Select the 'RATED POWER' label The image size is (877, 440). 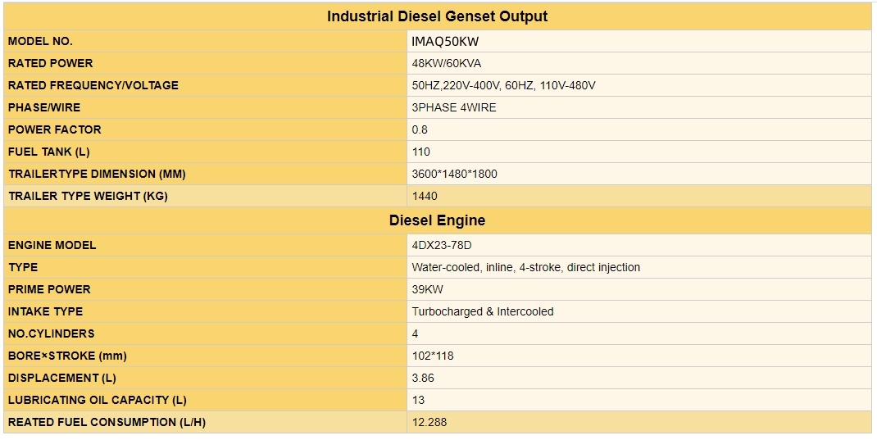tap(50, 63)
